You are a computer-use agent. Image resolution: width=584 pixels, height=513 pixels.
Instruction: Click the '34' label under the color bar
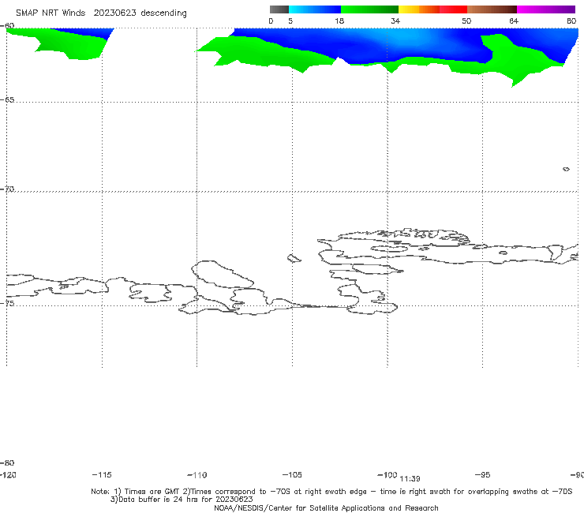pyautogui.click(x=395, y=21)
